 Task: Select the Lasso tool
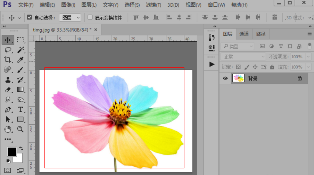(x=8, y=50)
